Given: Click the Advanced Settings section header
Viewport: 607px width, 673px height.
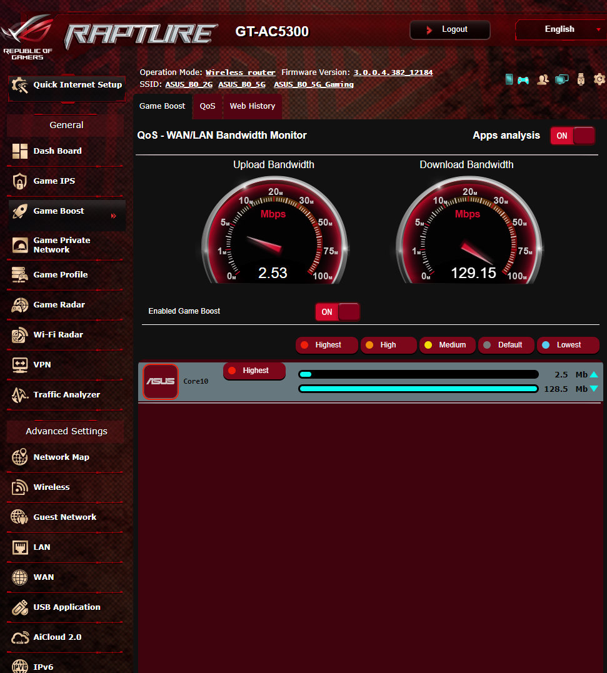Looking at the screenshot, I should (66, 431).
